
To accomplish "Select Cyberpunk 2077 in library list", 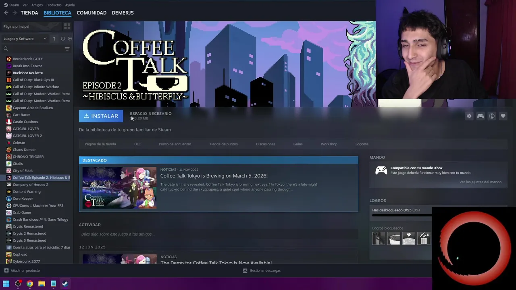I will pyautogui.click(x=26, y=261).
